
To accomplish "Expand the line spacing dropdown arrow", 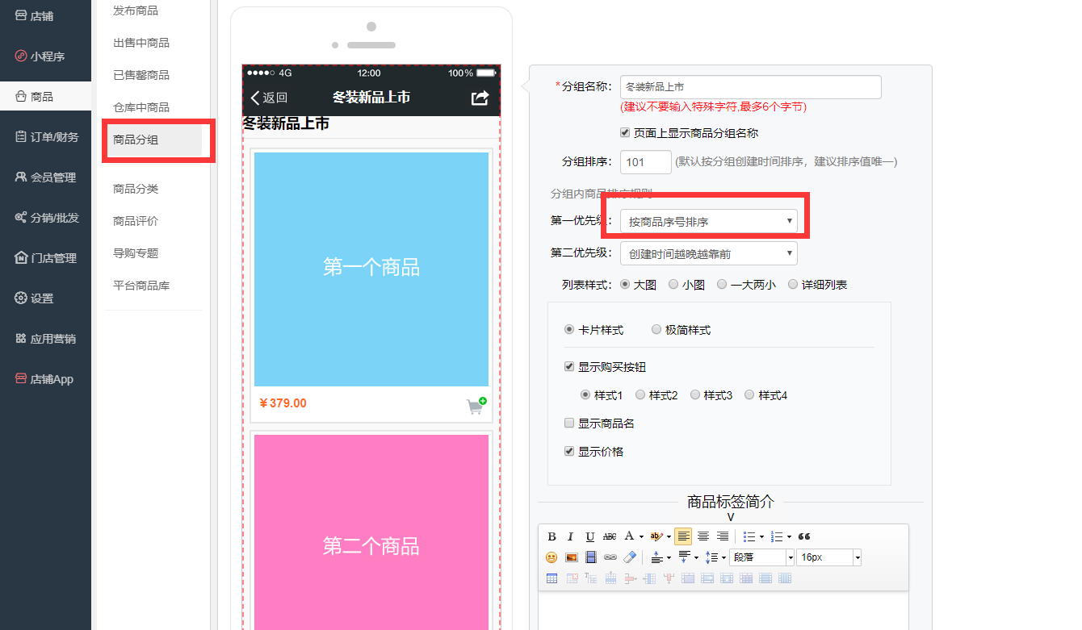I will pos(724,557).
